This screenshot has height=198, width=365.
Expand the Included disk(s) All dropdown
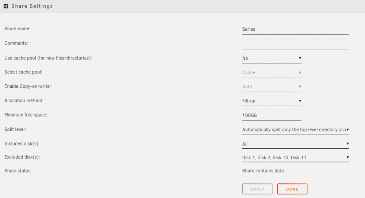tap(295, 144)
